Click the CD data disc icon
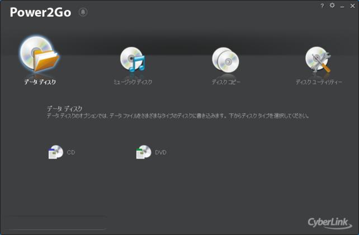 click(55, 152)
